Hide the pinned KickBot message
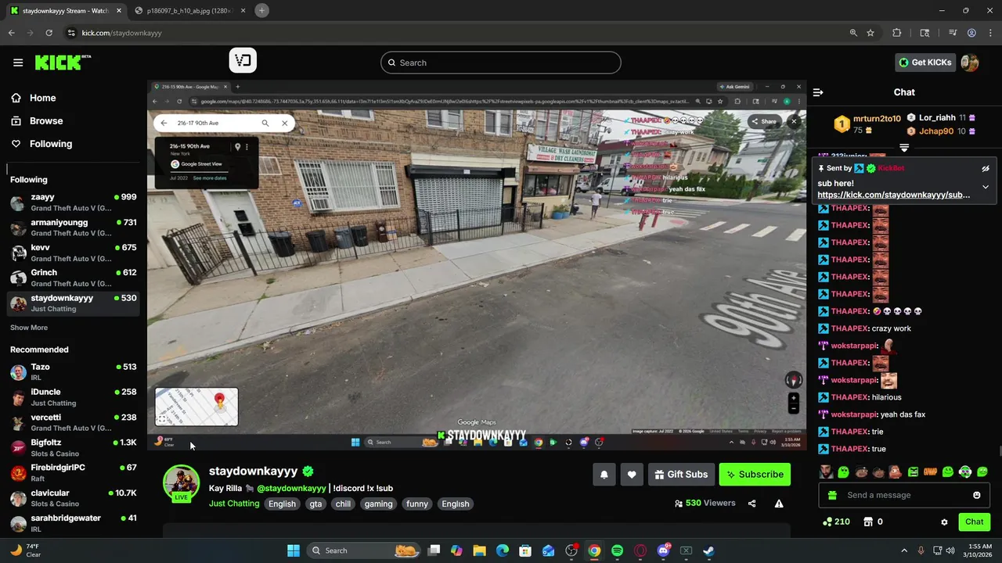The image size is (1002, 563). (986, 168)
